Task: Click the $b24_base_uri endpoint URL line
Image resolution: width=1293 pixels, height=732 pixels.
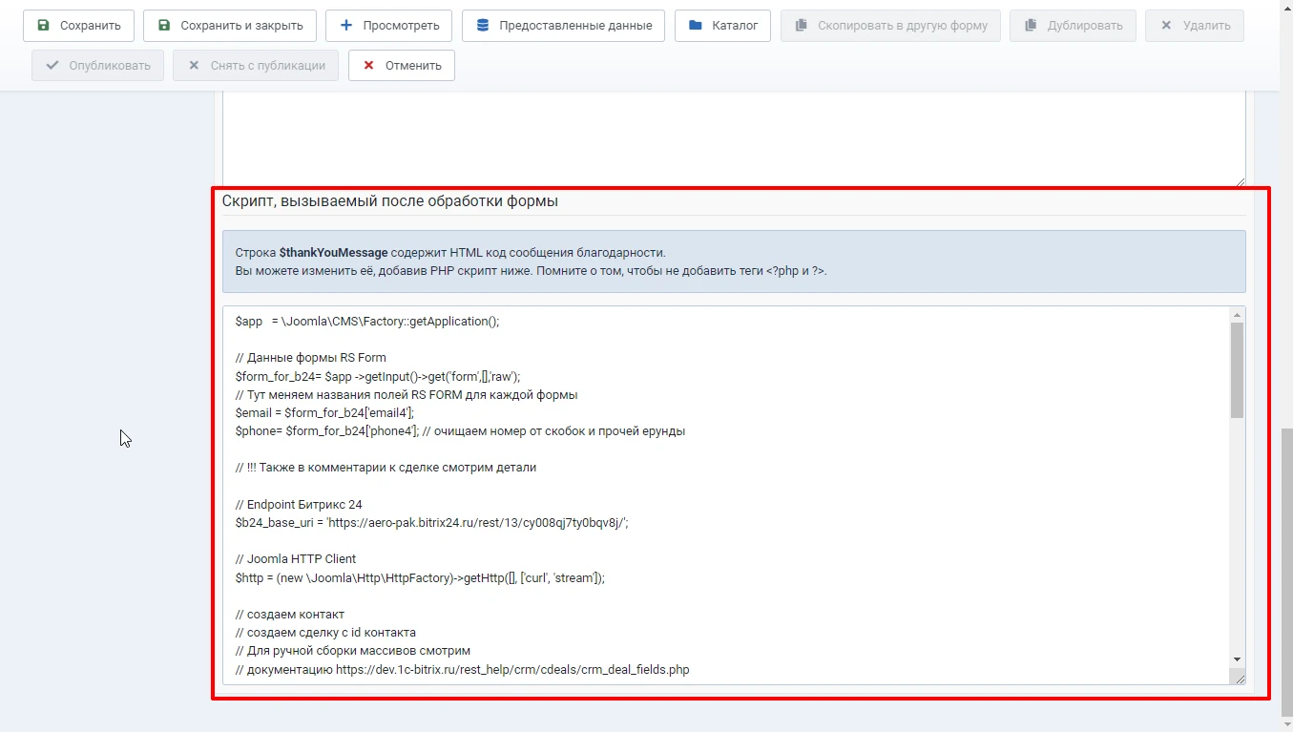Action: [432, 523]
